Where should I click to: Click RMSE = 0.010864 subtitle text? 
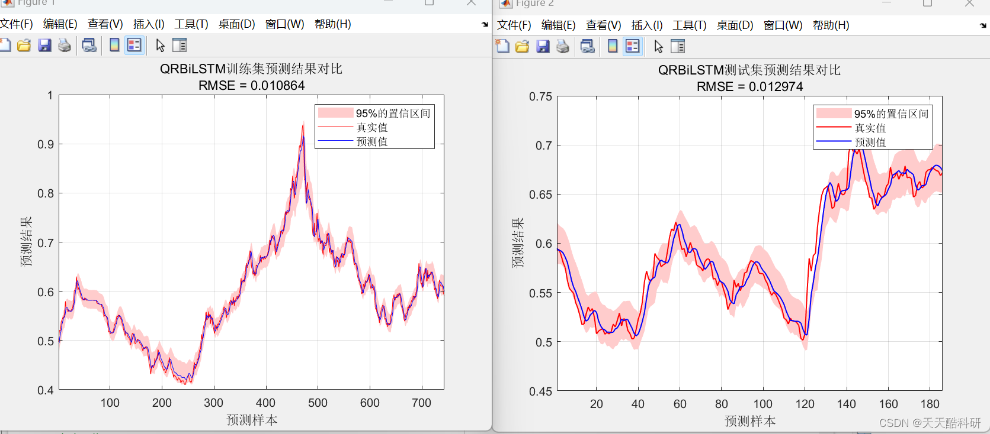point(251,85)
